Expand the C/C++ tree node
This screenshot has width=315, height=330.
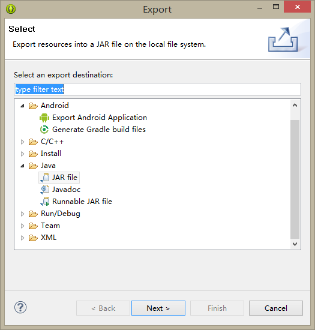pyautogui.click(x=22, y=142)
